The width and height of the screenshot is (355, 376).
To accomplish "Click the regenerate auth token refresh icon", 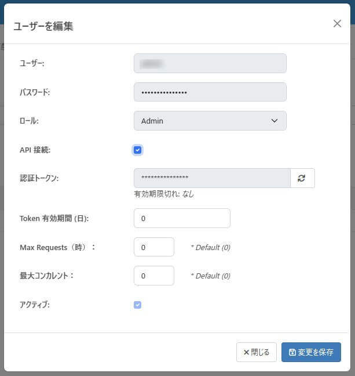I will (302, 178).
